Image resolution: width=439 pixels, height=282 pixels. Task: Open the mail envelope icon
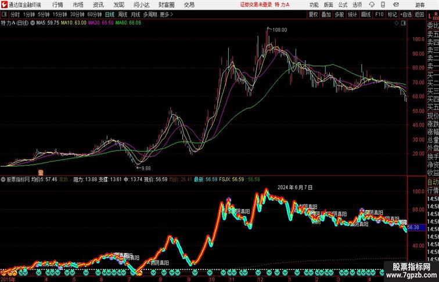[x=395, y=5]
